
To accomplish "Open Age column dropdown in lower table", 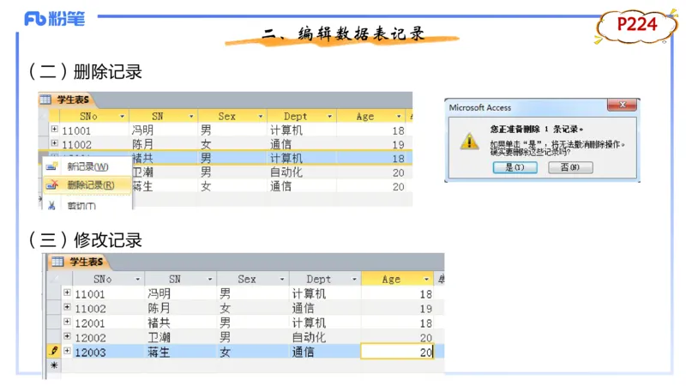I will point(426,280).
